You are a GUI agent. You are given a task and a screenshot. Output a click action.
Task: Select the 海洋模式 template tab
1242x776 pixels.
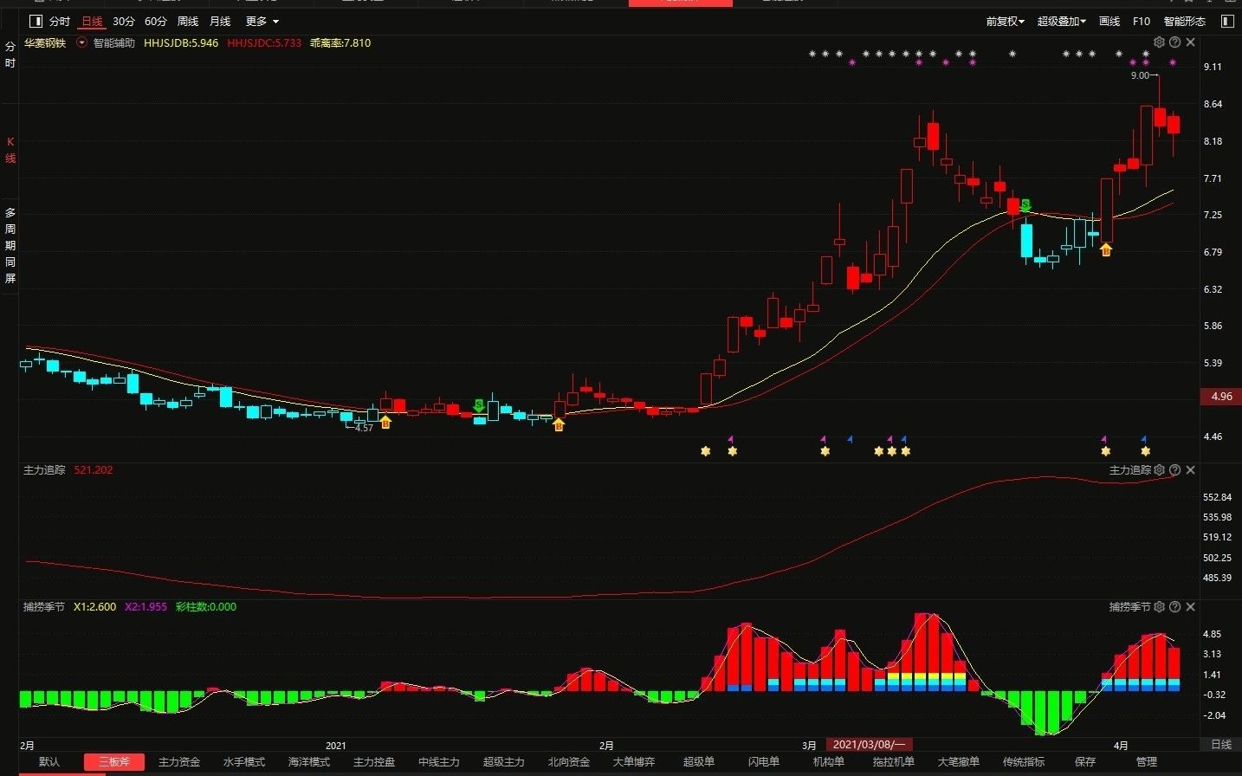pyautogui.click(x=309, y=762)
